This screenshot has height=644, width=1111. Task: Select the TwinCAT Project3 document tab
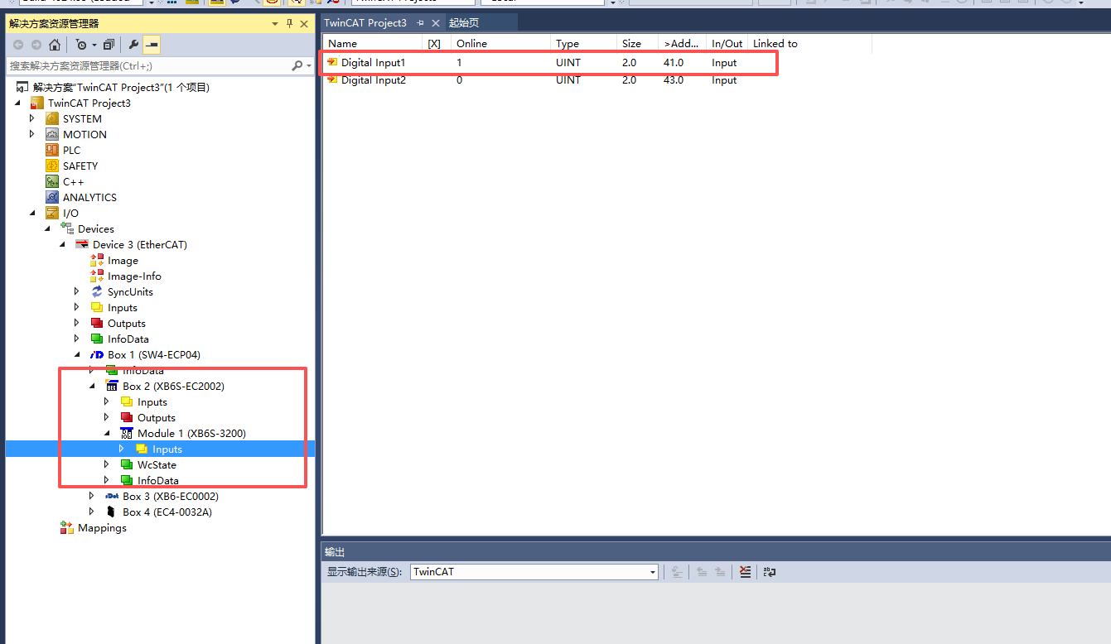coord(365,23)
